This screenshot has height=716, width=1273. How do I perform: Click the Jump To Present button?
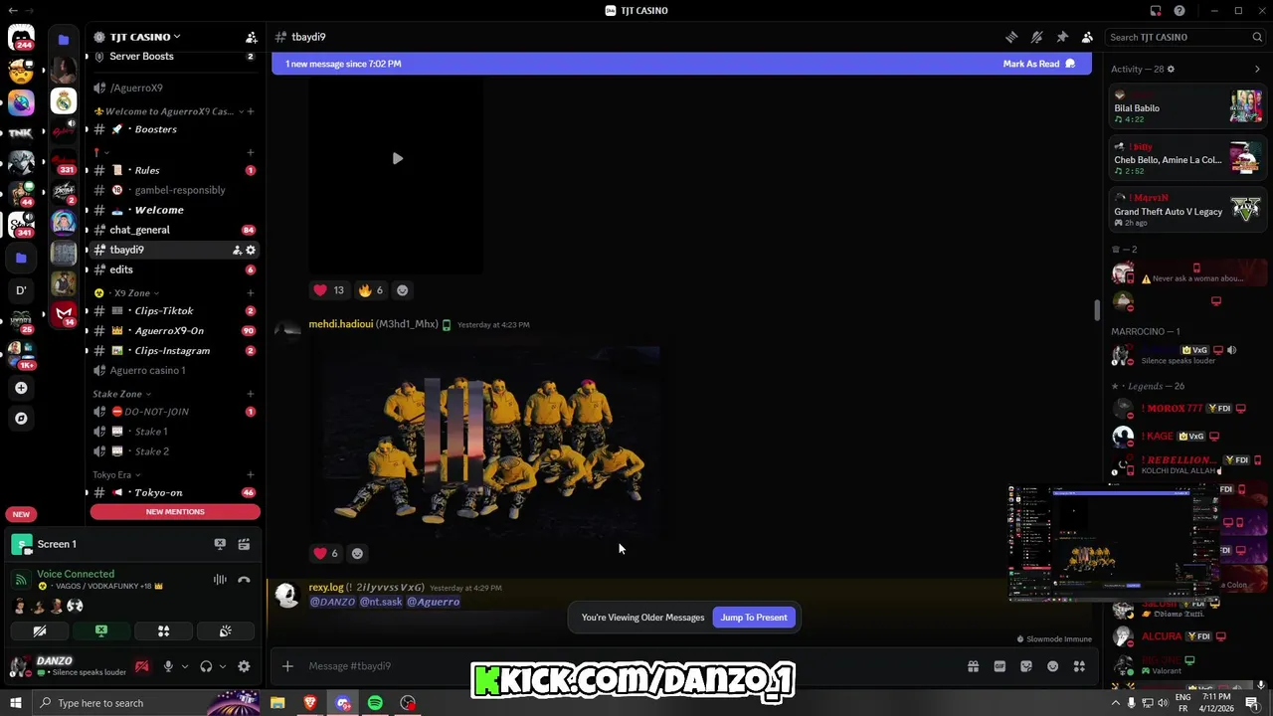click(x=754, y=618)
